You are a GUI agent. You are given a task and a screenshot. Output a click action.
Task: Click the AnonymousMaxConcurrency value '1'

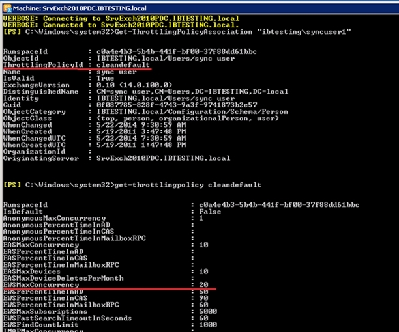click(201, 218)
